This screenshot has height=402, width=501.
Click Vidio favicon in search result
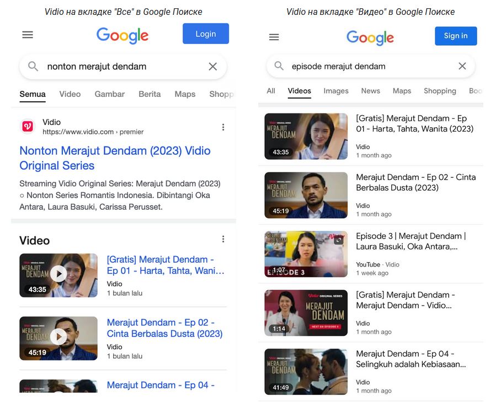(28, 127)
